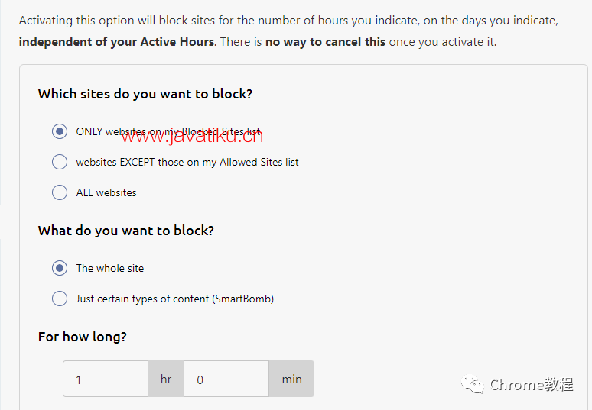Click the bold independent of your Active Hours text
The image size is (592, 410).
pyautogui.click(x=117, y=42)
